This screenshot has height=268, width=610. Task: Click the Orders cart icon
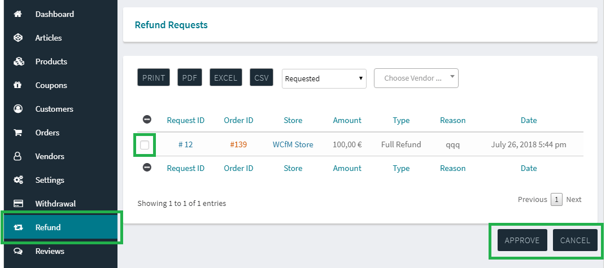pos(18,133)
